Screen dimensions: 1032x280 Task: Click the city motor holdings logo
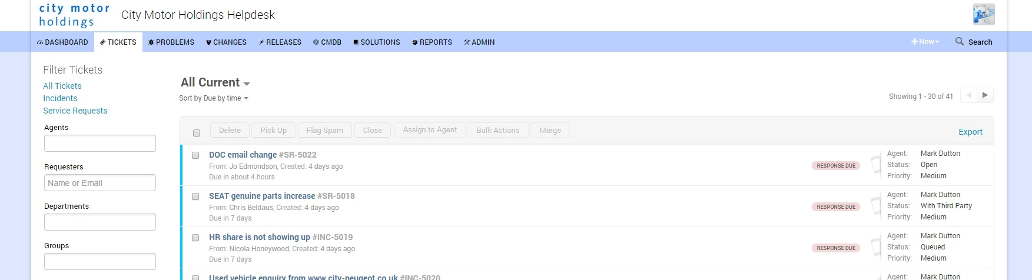click(74, 15)
